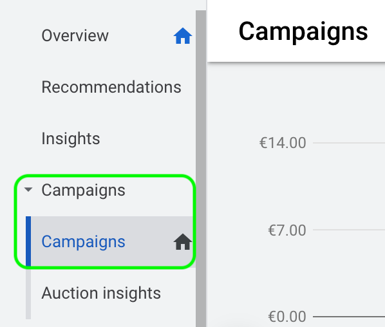The width and height of the screenshot is (385, 327).
Task: Go to the Insights page
Action: (x=71, y=138)
